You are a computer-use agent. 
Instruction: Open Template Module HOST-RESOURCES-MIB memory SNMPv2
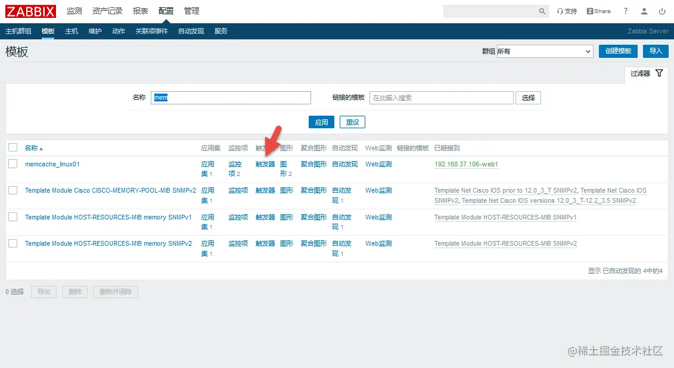108,243
